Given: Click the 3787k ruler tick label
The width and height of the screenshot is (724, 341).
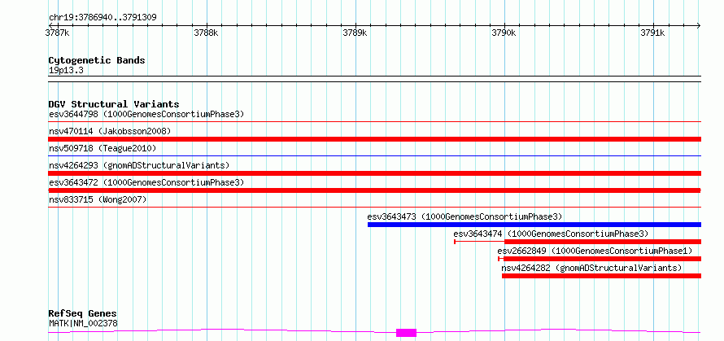Looking at the screenshot, I should (58, 33).
